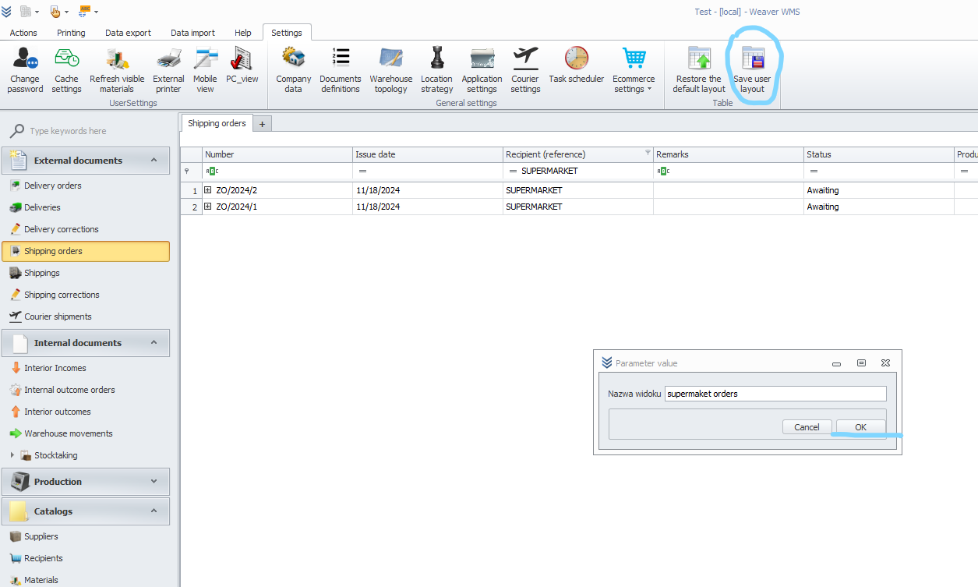Collapse the Internal documents section
The height and width of the screenshot is (587, 978).
(154, 342)
